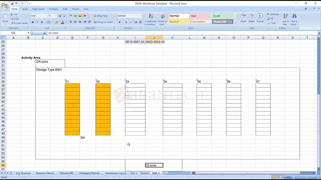Center text horizontally

pos(75,22)
